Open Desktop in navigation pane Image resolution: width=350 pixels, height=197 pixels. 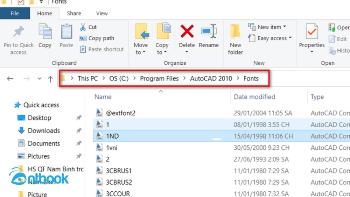[35, 118]
